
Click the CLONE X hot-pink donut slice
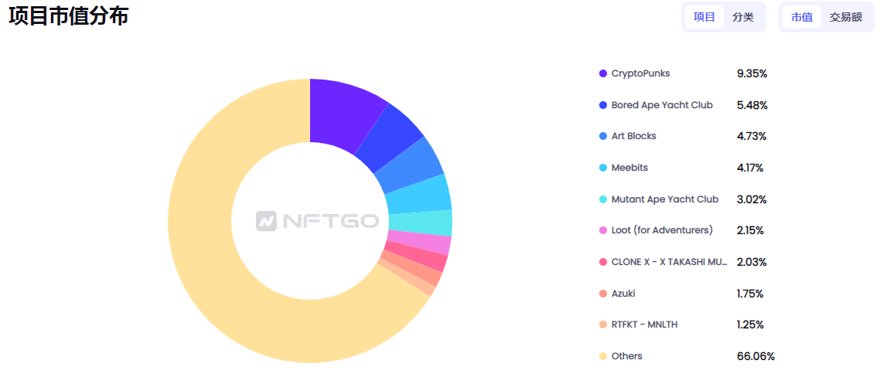pyautogui.click(x=418, y=256)
